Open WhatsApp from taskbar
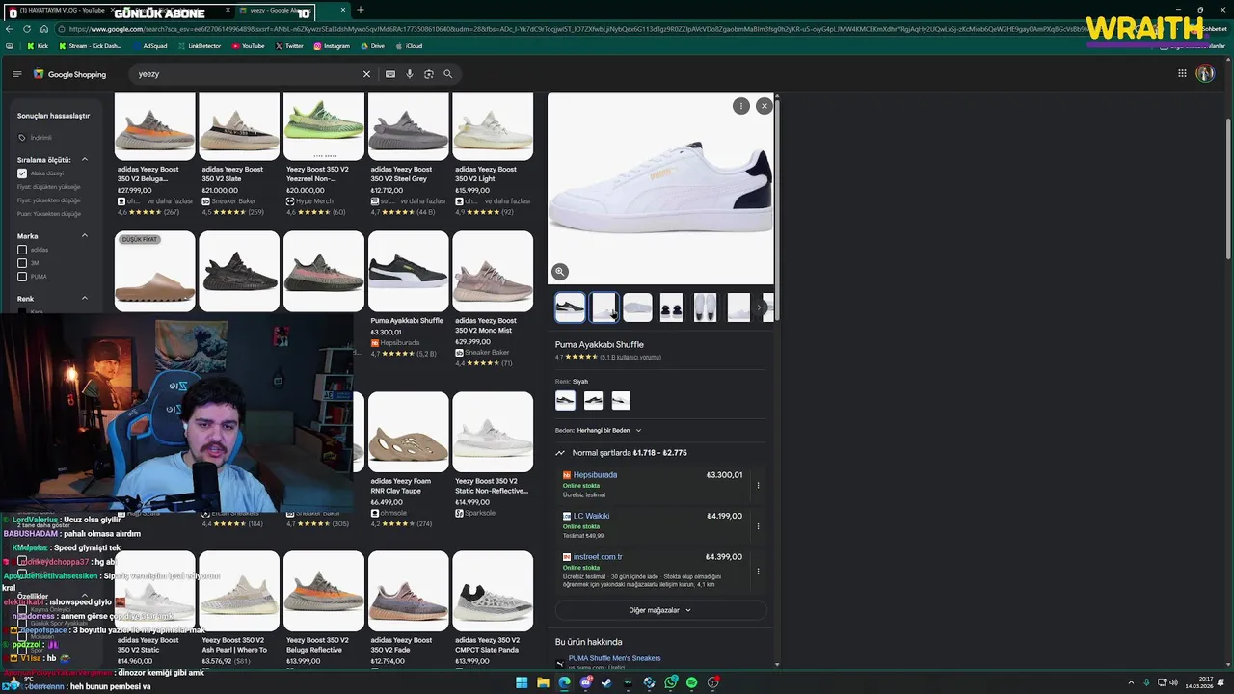 pyautogui.click(x=670, y=682)
